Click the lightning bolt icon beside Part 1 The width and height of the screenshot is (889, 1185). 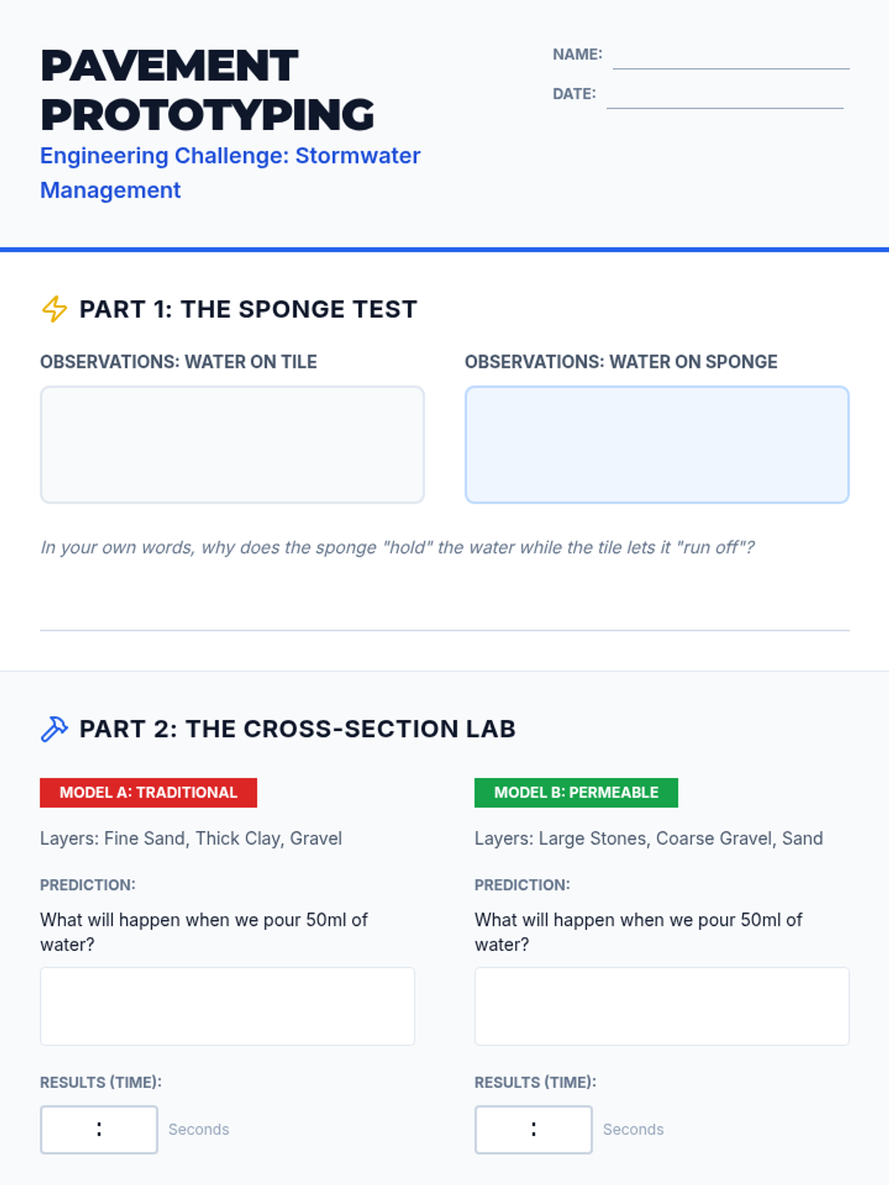point(54,309)
